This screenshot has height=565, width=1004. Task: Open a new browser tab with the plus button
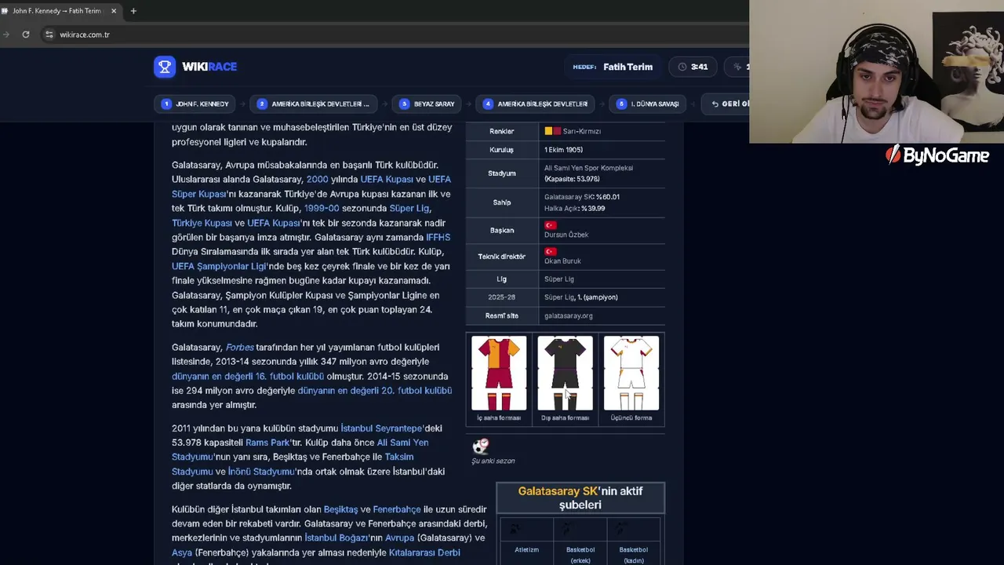pyautogui.click(x=133, y=11)
